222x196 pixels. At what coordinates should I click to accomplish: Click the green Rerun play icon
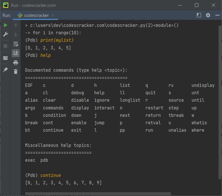tap(5, 25)
